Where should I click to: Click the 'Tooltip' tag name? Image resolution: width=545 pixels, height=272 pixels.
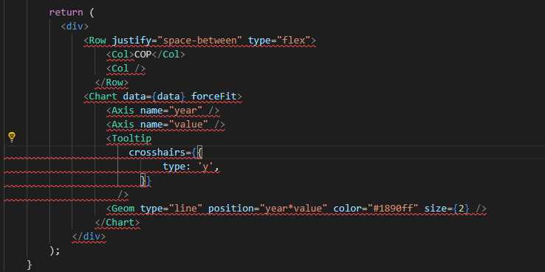pos(131,139)
